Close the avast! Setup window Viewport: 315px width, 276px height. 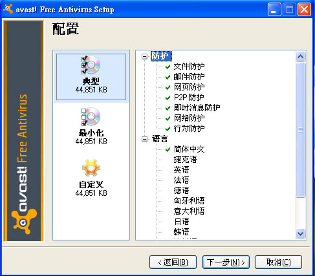[304, 10]
